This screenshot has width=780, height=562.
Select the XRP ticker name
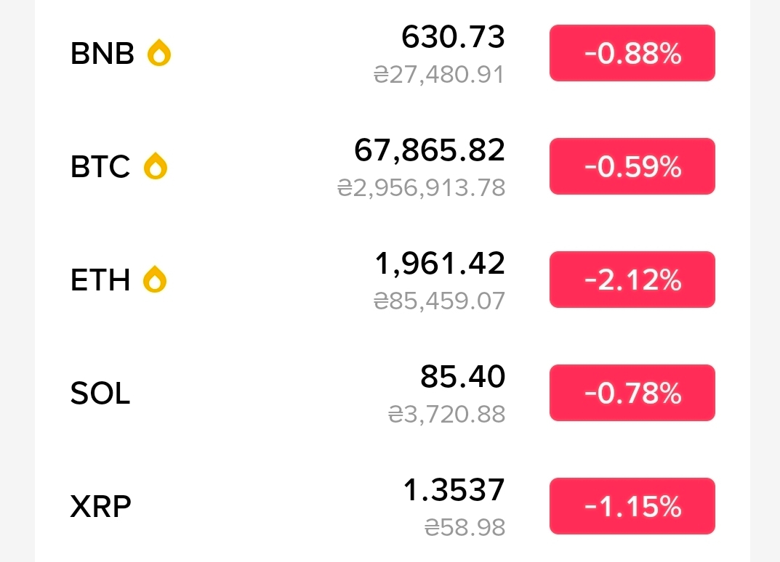101,506
